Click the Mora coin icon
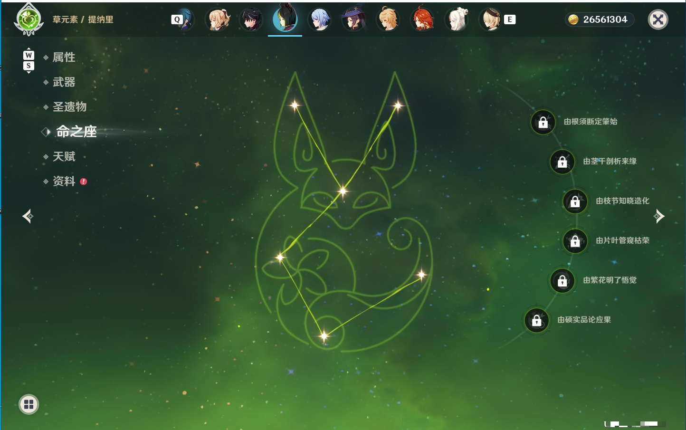 coord(573,19)
